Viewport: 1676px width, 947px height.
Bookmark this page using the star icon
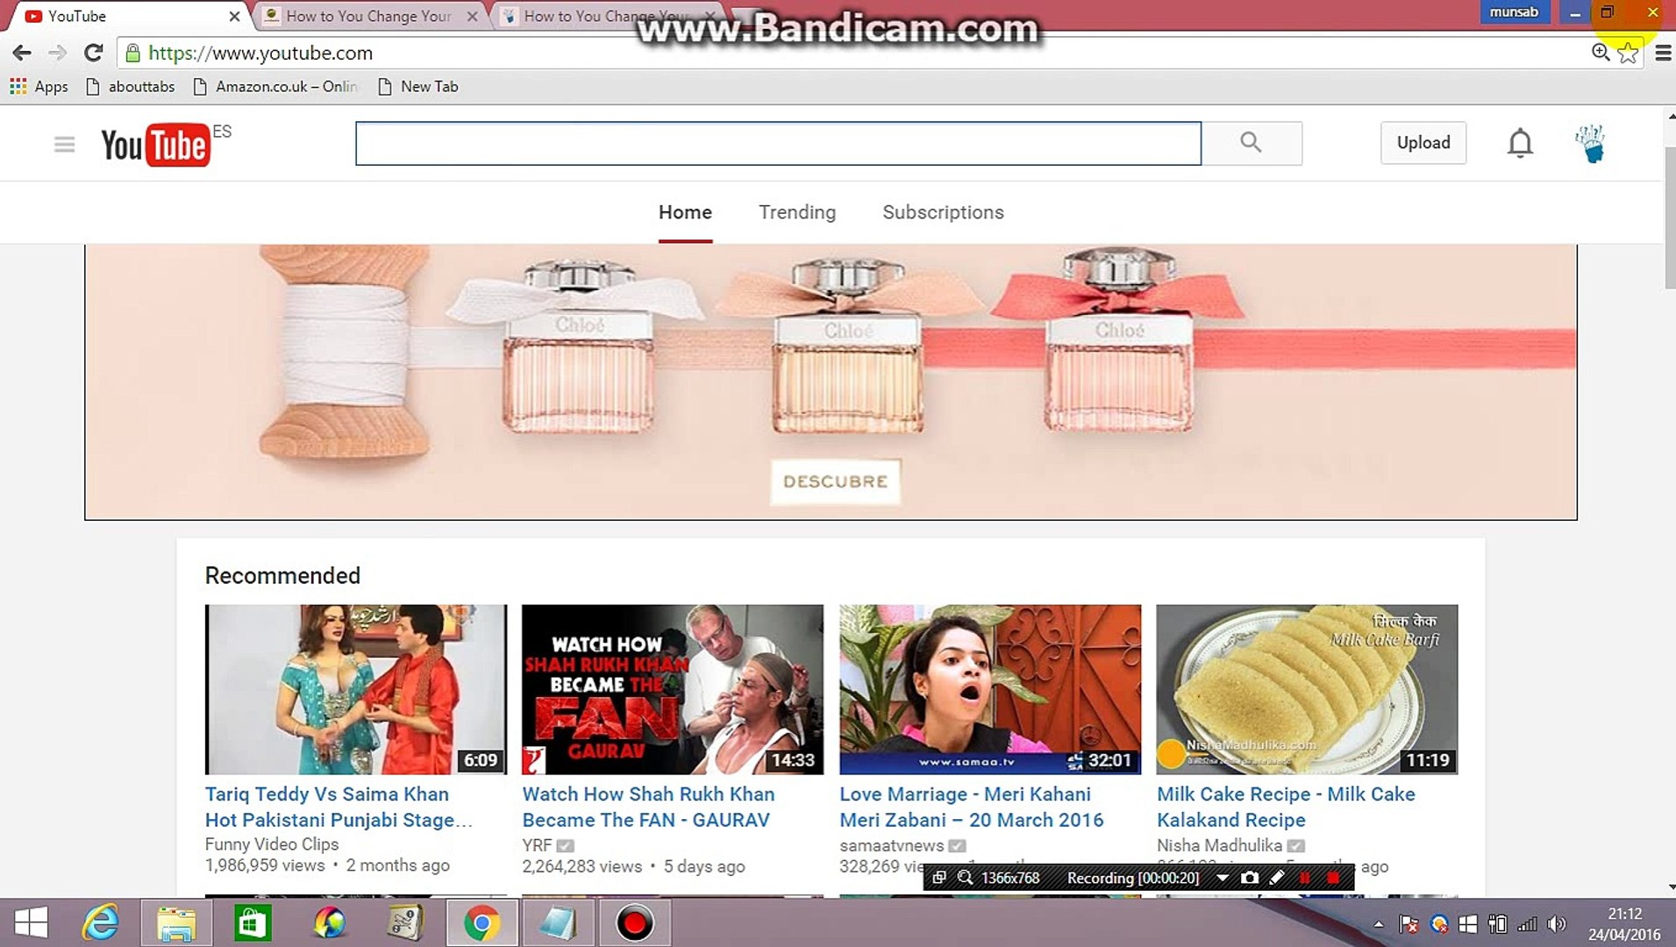(1629, 53)
